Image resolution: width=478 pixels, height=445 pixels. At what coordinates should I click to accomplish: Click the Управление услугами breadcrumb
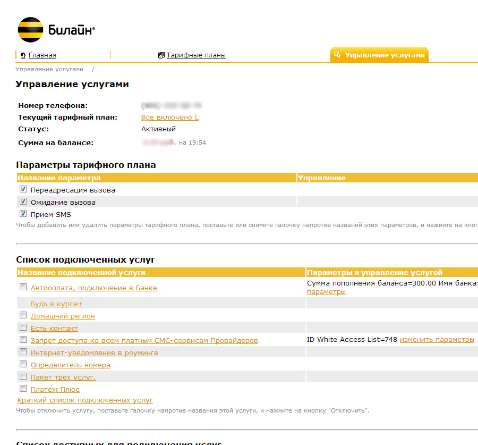49,69
